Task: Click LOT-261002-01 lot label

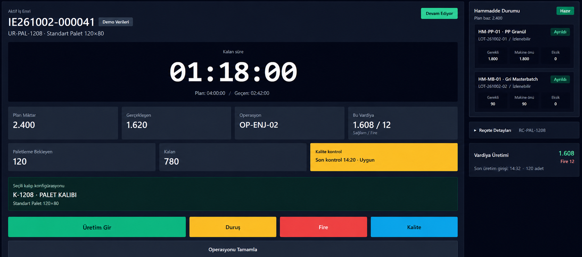Action: [492, 39]
